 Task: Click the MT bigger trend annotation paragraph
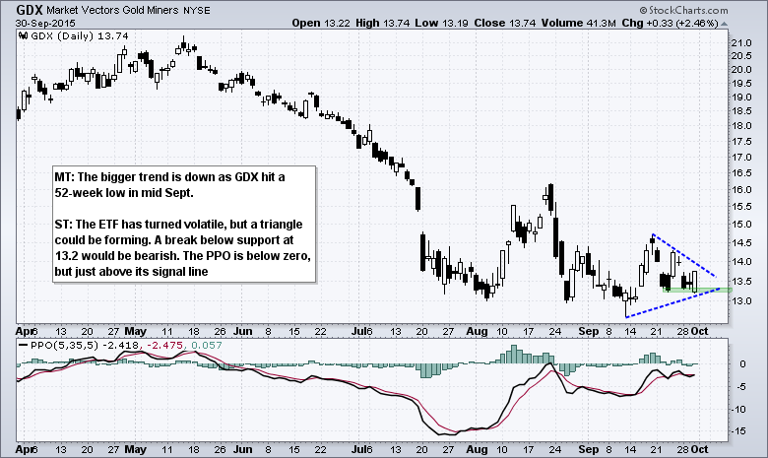169,184
